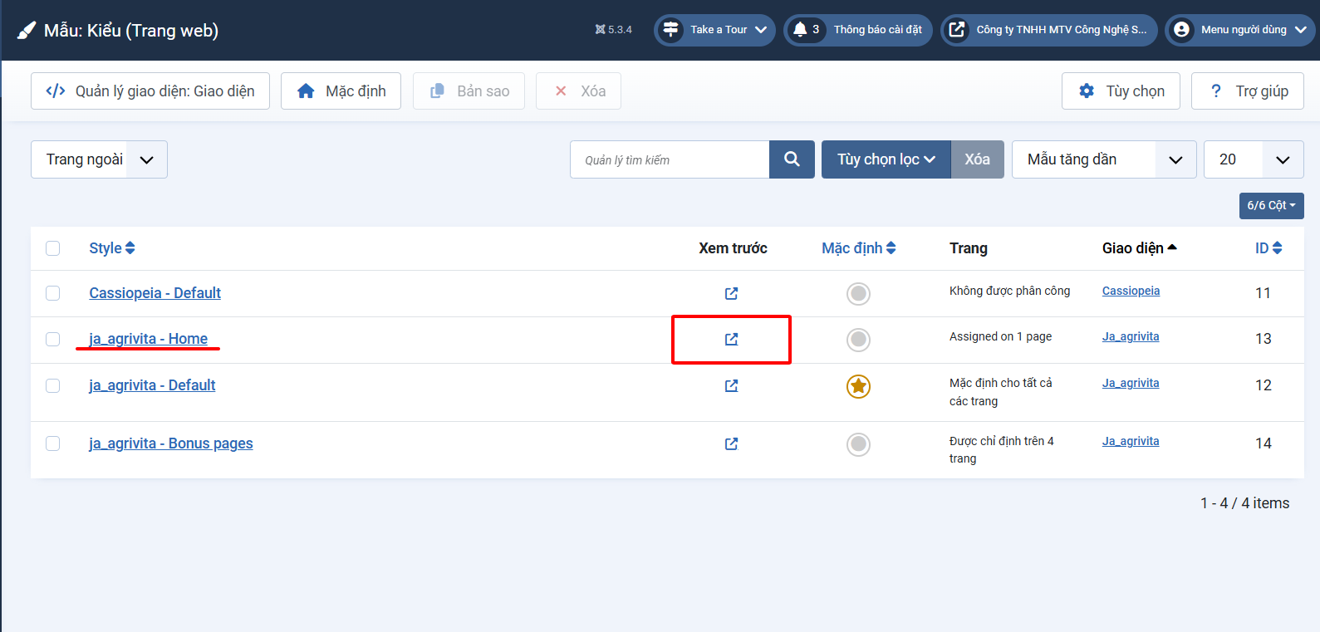Set Cassiopeia - Default as default style
Viewport: 1320px width, 632px height.
point(858,294)
